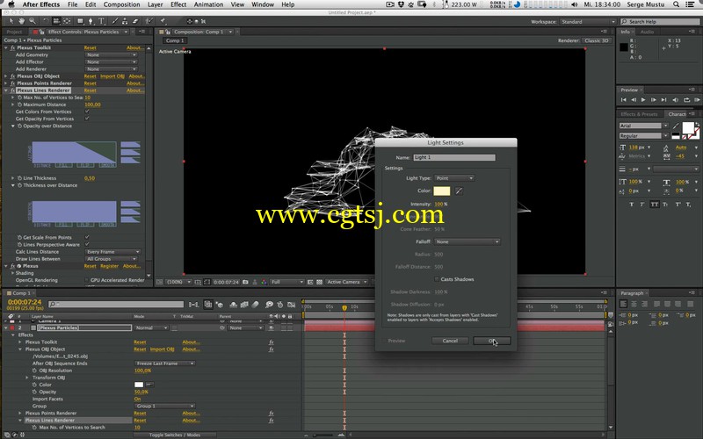
Task: Open the Graph Editor icon in timeline
Action: (291, 305)
